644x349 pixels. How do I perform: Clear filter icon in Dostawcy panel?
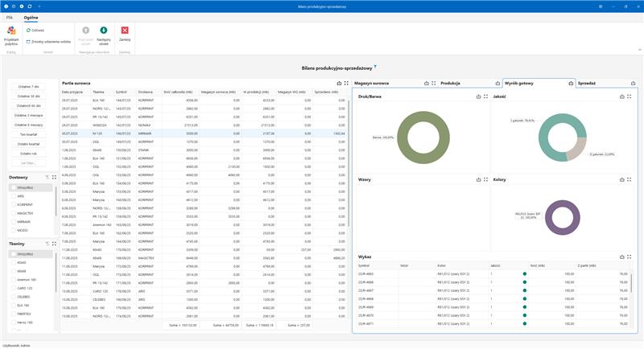(x=47, y=176)
